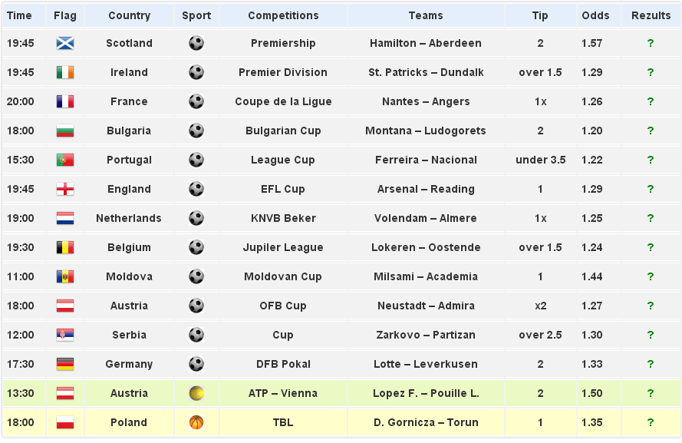
Task: Open the Arsenal – Reading match
Action: click(x=426, y=190)
